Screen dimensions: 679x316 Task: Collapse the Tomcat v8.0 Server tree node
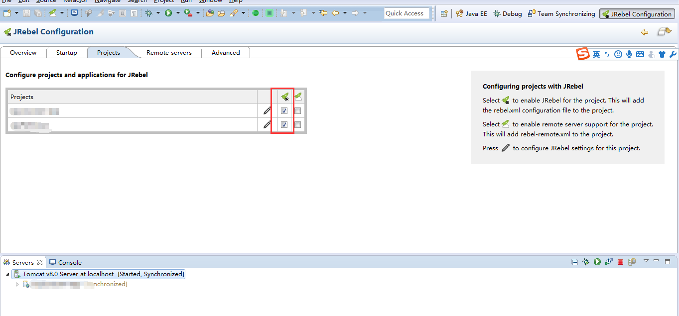click(7, 274)
